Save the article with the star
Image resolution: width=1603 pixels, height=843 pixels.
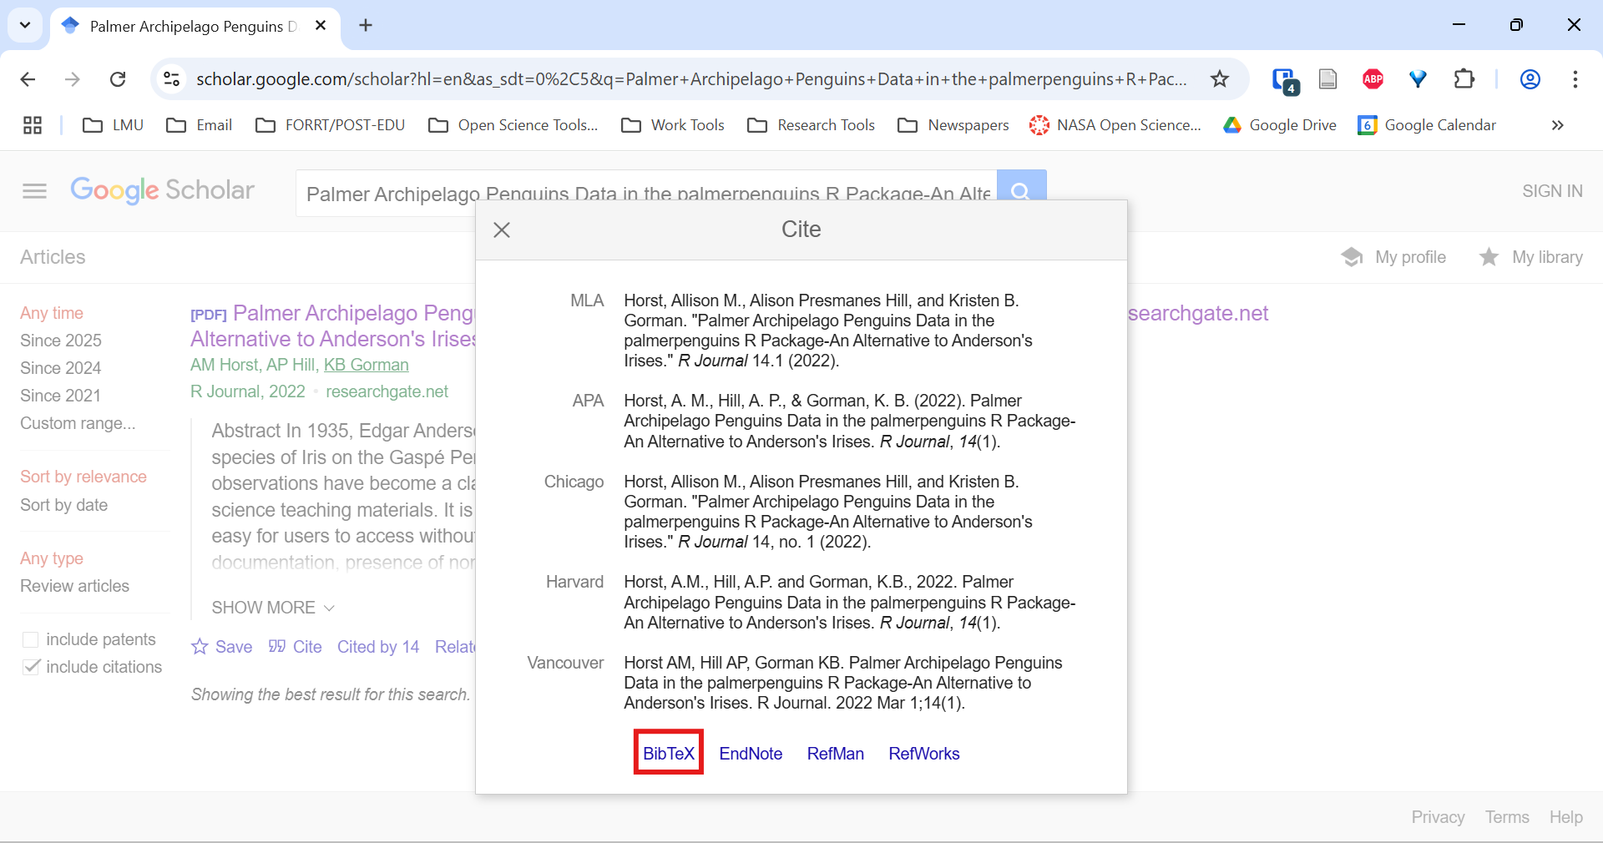point(222,647)
